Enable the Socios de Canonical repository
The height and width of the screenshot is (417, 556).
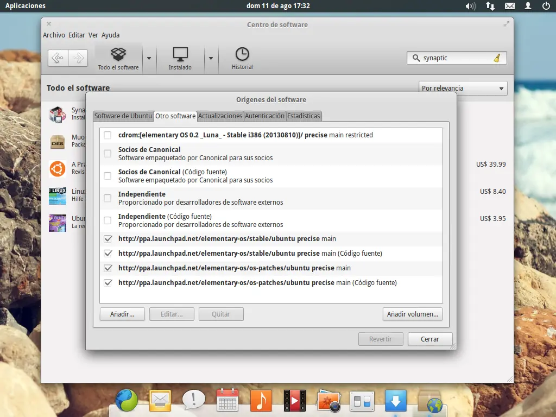[108, 154]
